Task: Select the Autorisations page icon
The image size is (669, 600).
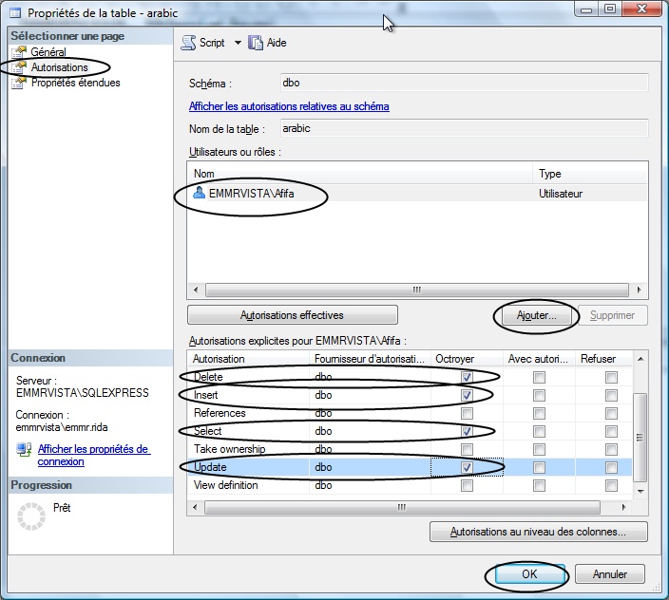Action: (x=18, y=67)
